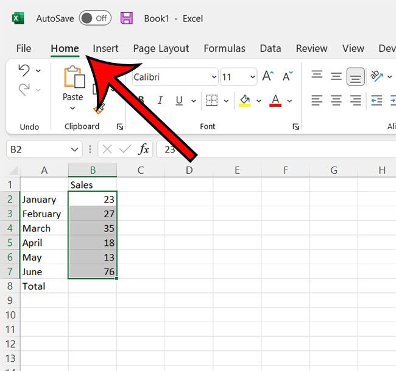Open the font size dropdown
The height and width of the screenshot is (371, 396).
[x=252, y=77]
